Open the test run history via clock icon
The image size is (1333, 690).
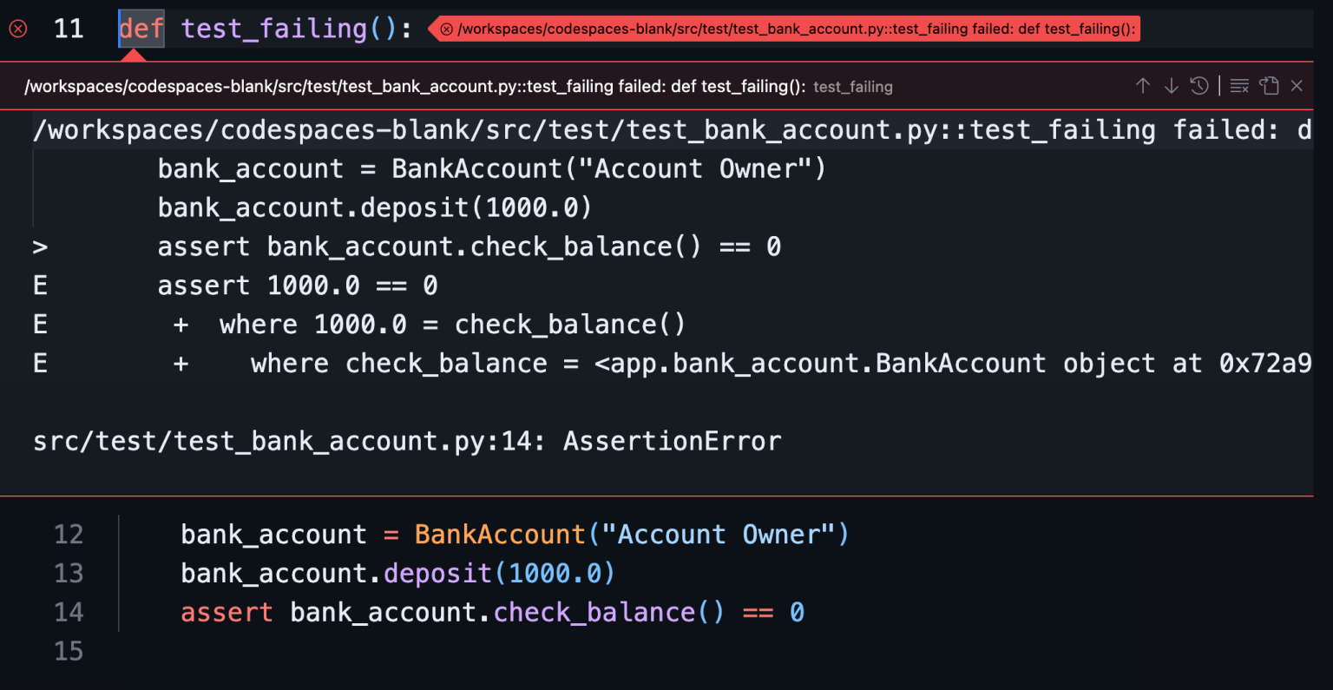[1199, 85]
